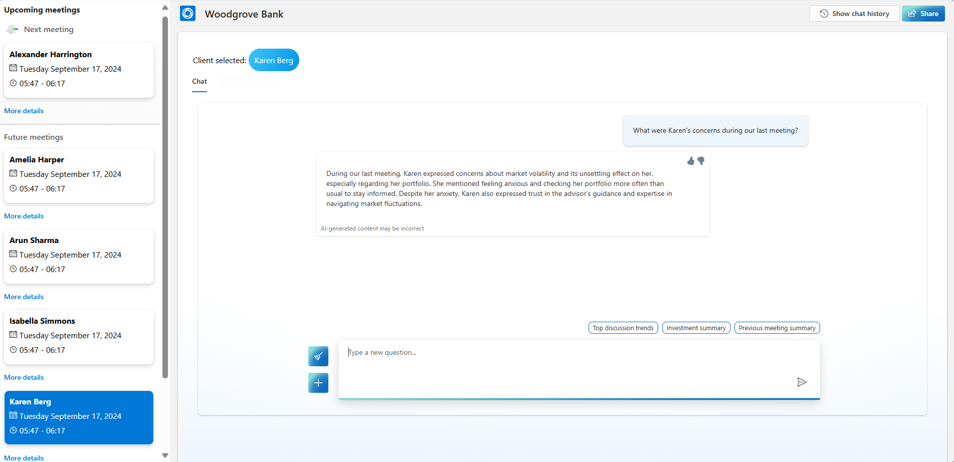Image resolution: width=954 pixels, height=462 pixels.
Task: Click the scroll down arrow of meetings list
Action: [165, 455]
